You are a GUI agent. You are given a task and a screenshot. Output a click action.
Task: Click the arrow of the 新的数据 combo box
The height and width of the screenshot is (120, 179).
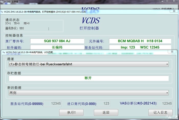pos(167,93)
